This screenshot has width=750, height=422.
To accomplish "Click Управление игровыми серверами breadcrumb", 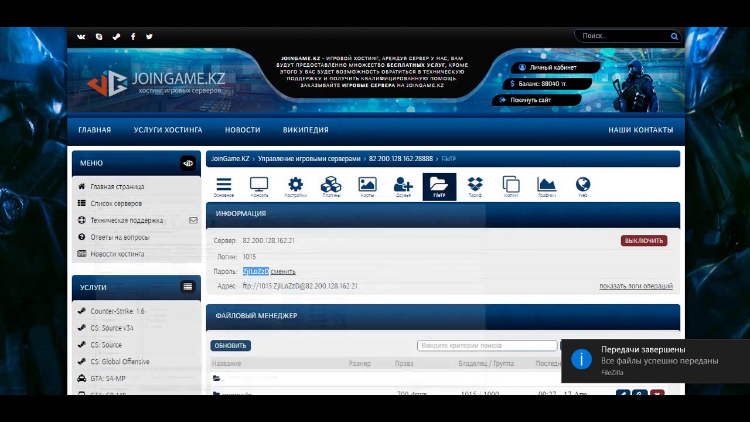I will [309, 159].
